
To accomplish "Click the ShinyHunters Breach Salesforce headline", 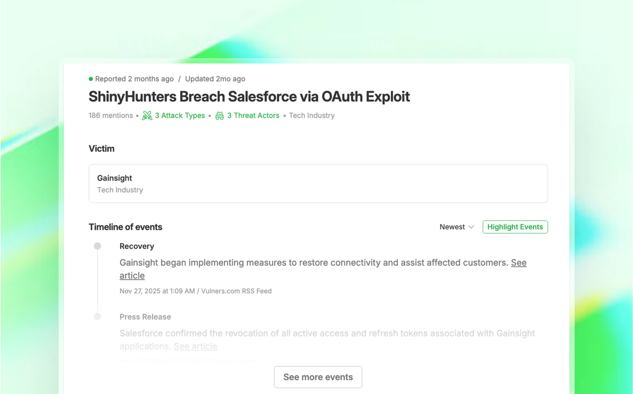I will 249,97.
